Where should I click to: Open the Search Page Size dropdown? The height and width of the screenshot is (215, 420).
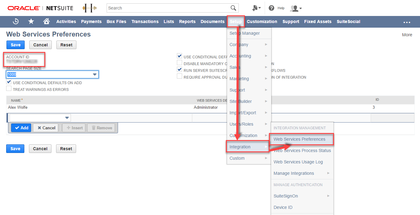95,74
